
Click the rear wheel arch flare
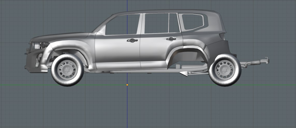187,52
